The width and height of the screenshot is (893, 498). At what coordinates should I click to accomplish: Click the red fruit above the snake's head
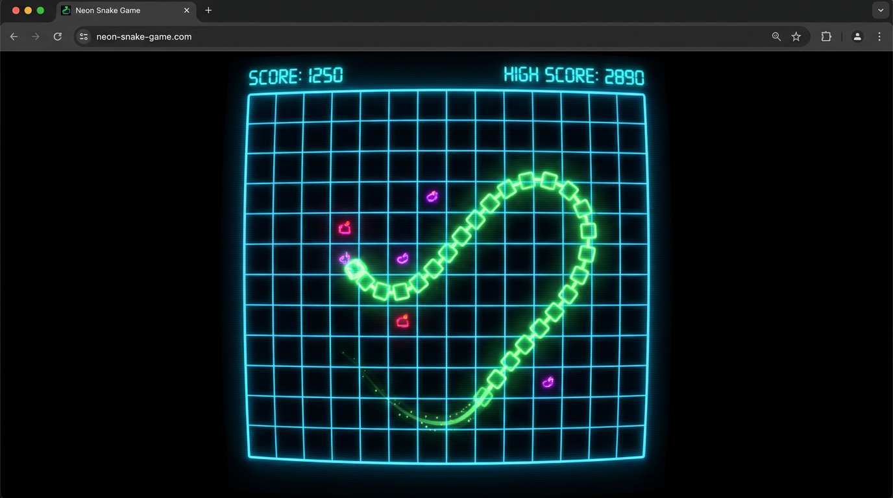(345, 227)
